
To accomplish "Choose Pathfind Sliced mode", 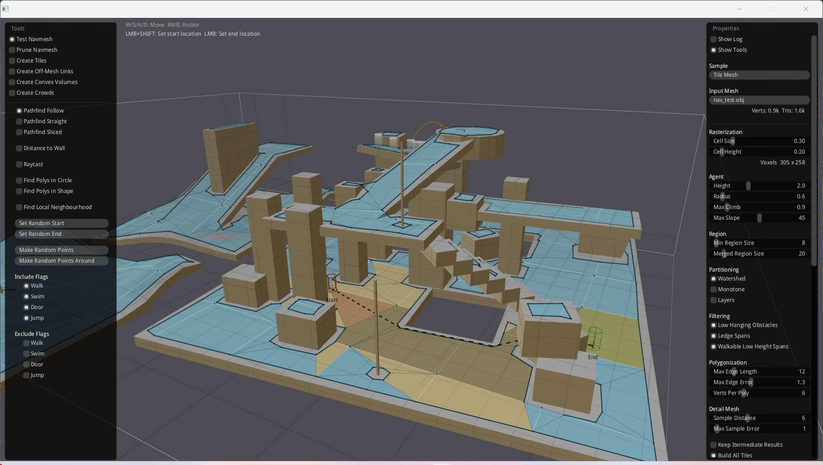I will point(39,132).
